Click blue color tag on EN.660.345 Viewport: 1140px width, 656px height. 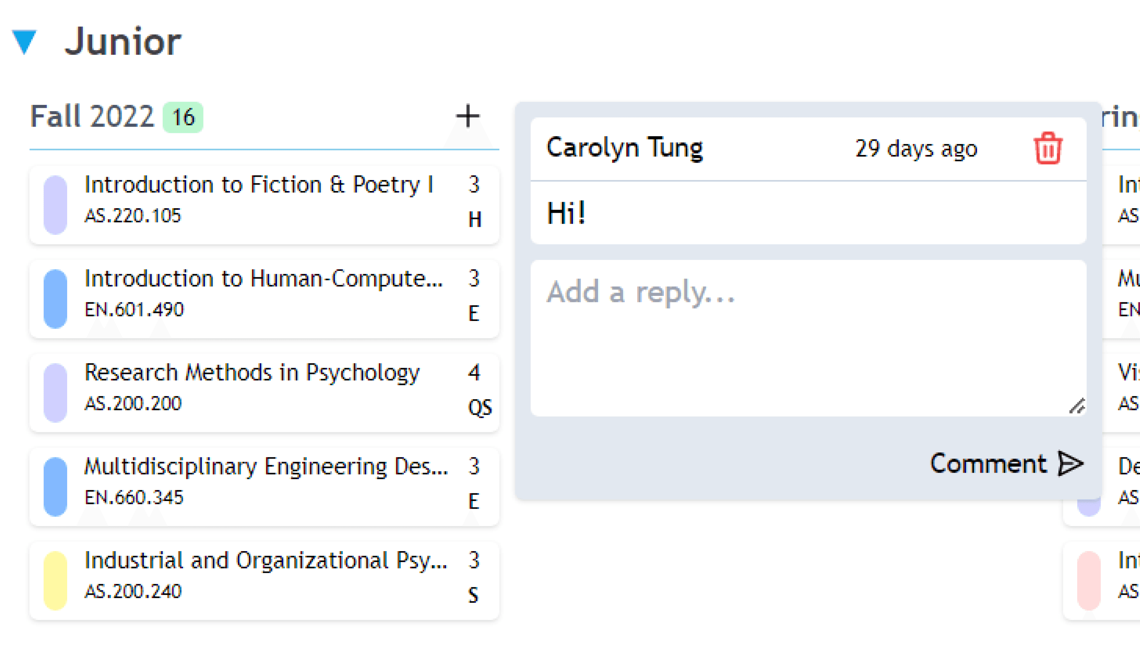55,487
